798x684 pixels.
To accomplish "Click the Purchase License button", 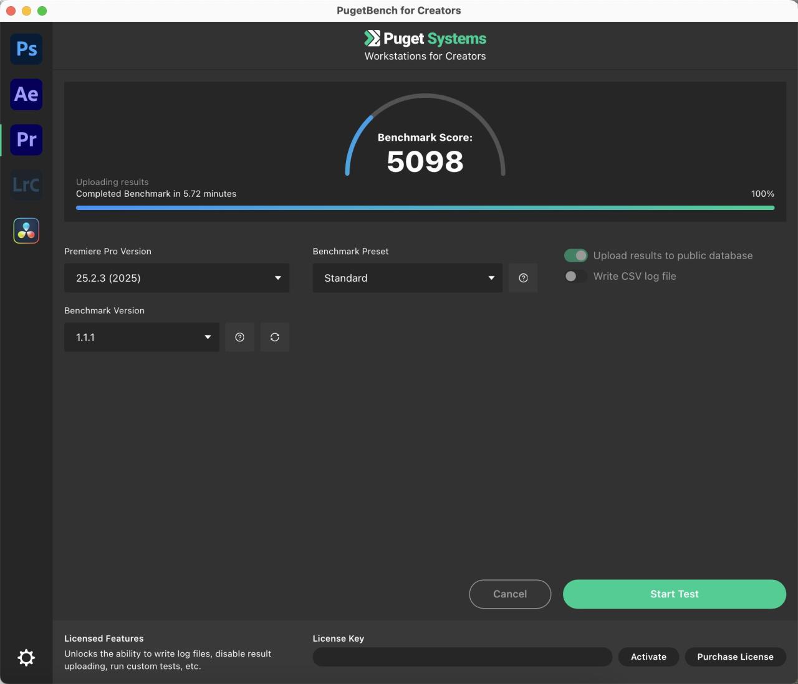I will (736, 657).
